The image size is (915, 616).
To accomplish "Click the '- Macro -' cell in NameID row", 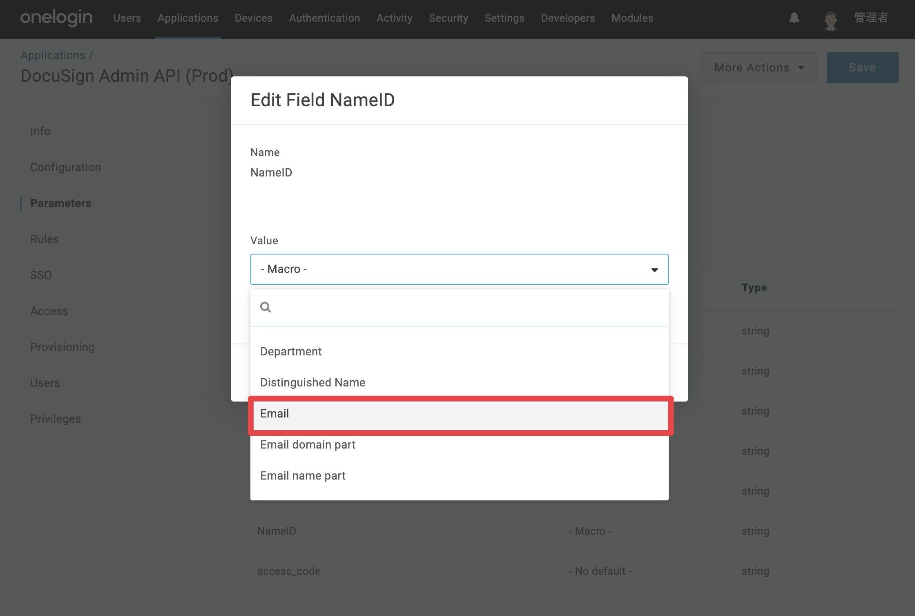I will click(x=590, y=531).
